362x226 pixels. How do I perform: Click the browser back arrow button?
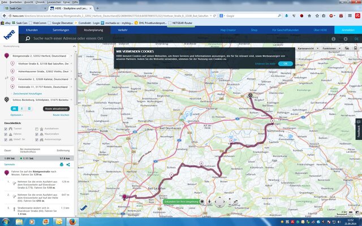[x=4, y=16]
